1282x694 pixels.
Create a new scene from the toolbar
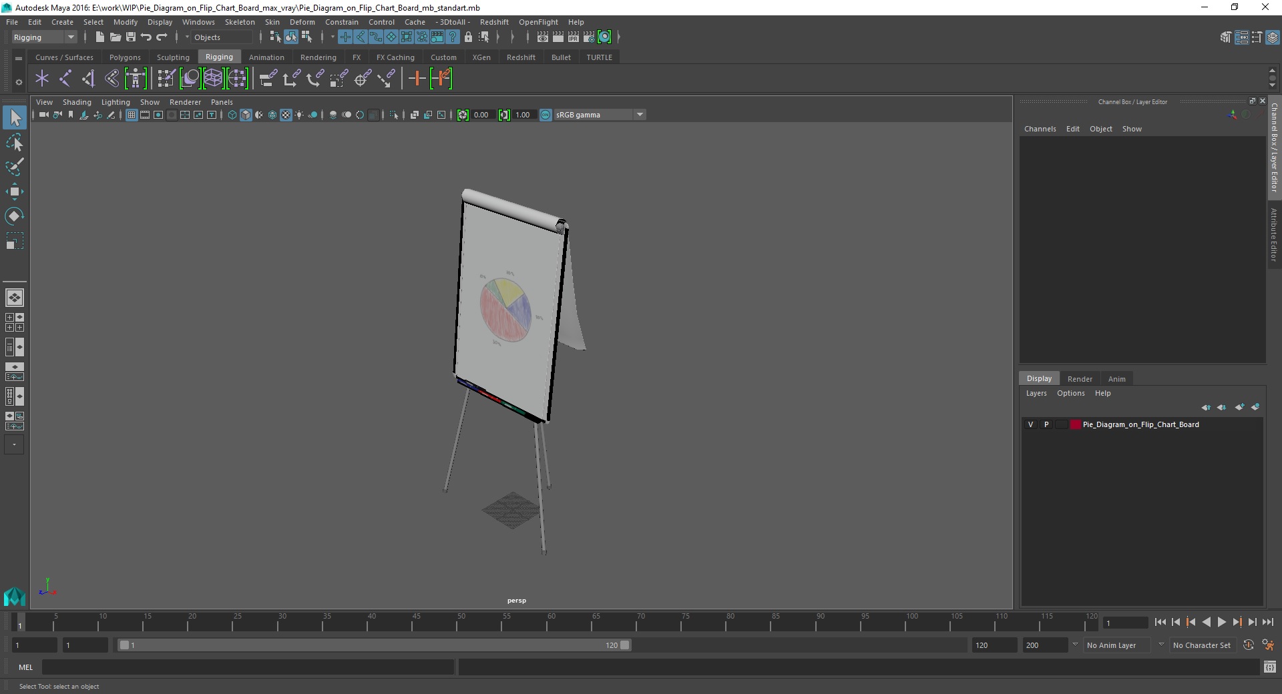click(x=99, y=37)
